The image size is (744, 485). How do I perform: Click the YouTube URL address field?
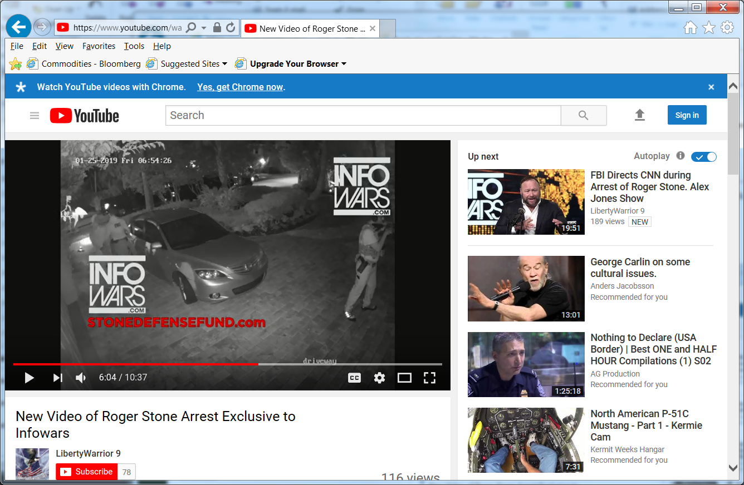click(126, 28)
